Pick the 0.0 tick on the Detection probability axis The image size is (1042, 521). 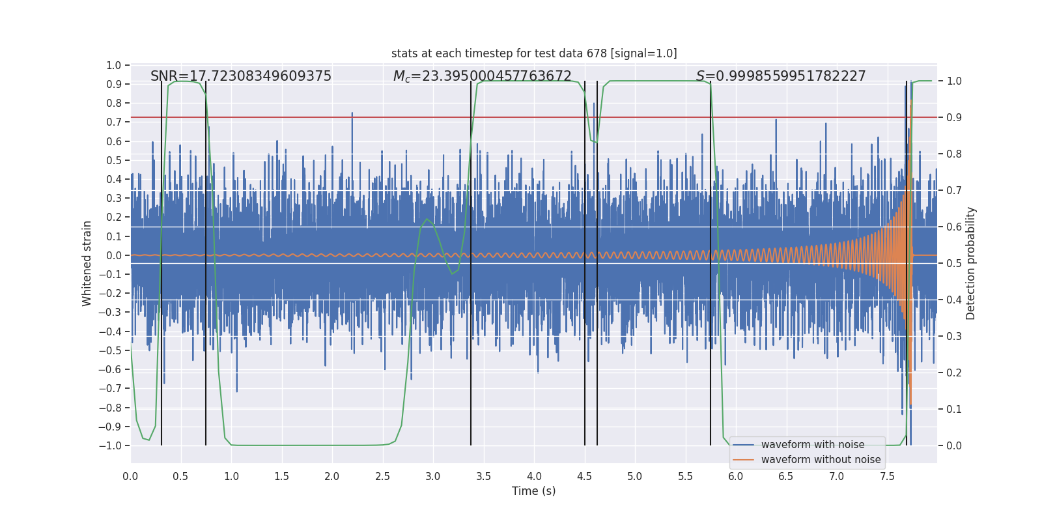(x=954, y=446)
